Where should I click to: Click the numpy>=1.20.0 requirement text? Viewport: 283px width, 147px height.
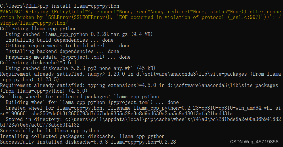click(x=106, y=74)
